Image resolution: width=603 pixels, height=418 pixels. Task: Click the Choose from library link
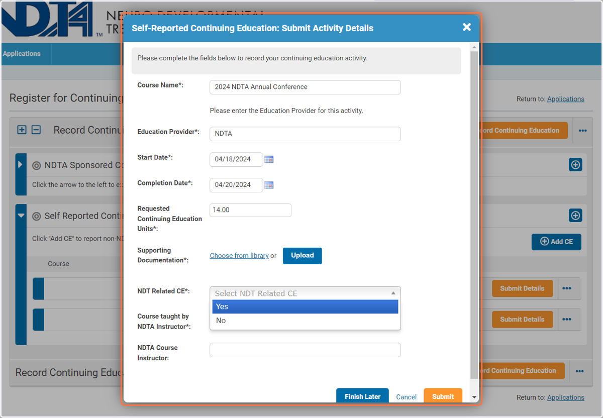click(x=239, y=256)
